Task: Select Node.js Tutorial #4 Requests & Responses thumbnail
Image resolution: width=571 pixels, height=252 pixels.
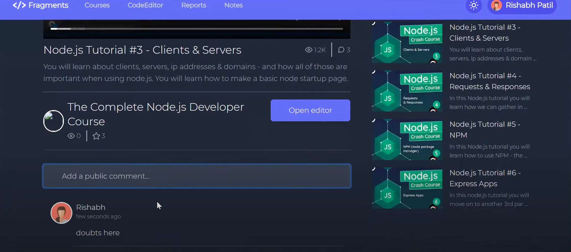Action: pyautogui.click(x=407, y=91)
